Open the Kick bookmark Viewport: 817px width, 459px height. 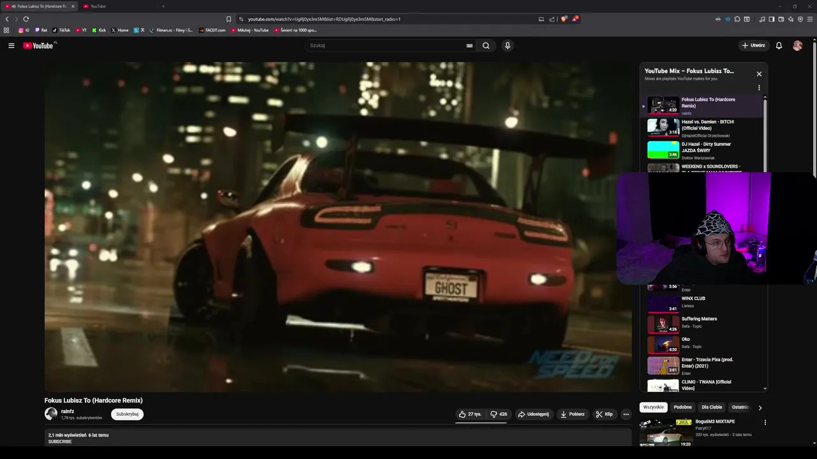99,30
